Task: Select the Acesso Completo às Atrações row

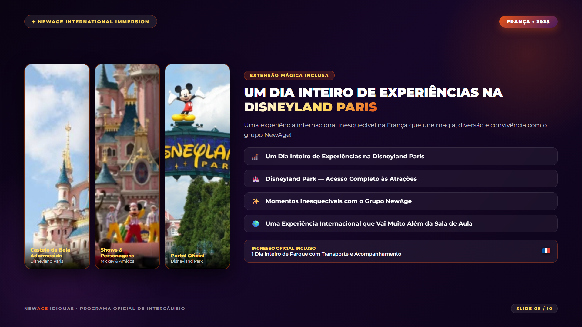Action: tap(401, 179)
